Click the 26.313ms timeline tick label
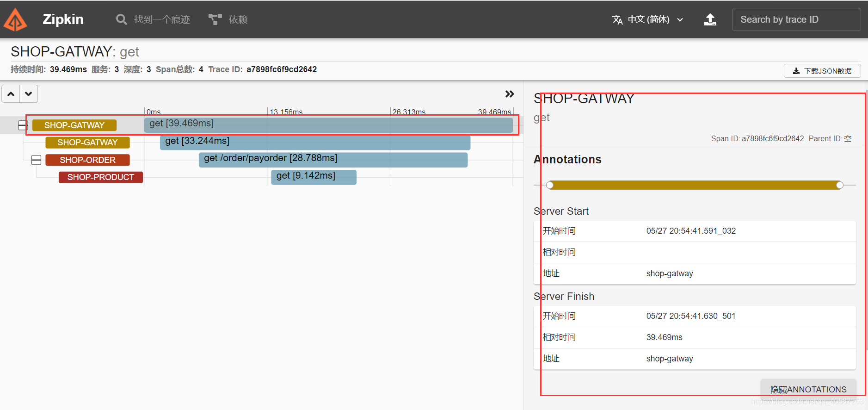The height and width of the screenshot is (410, 868). click(409, 112)
